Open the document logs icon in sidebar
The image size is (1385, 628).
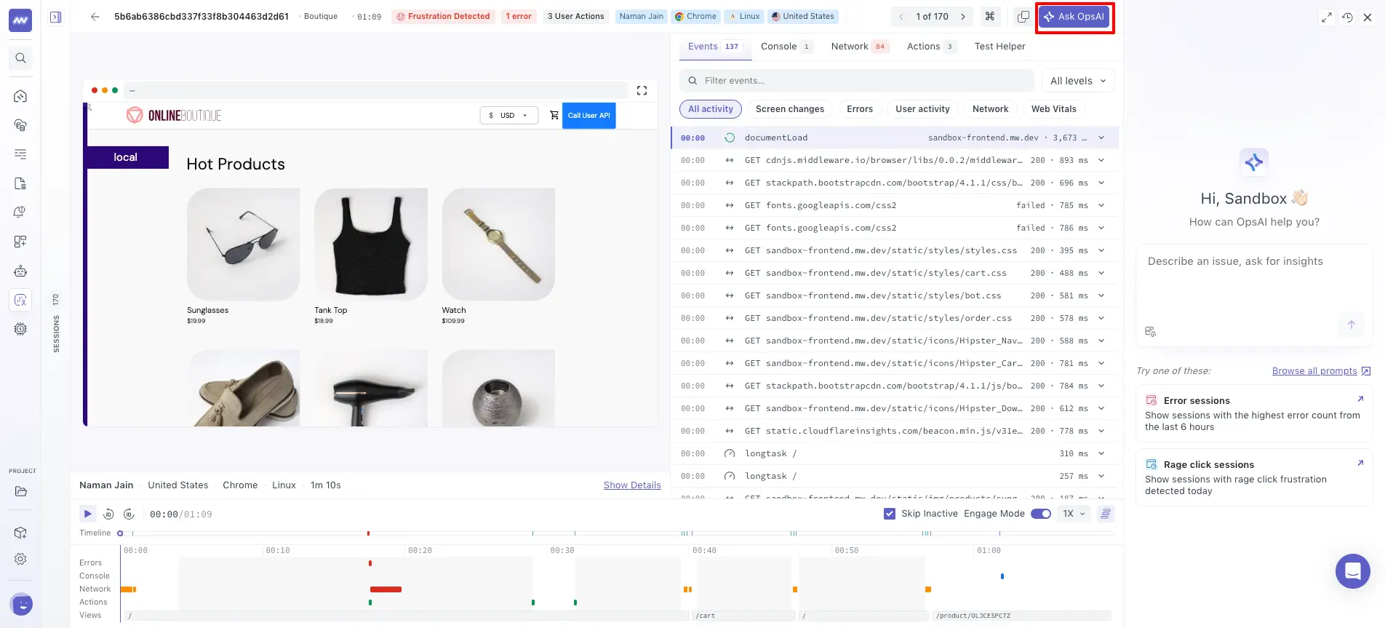pos(20,183)
